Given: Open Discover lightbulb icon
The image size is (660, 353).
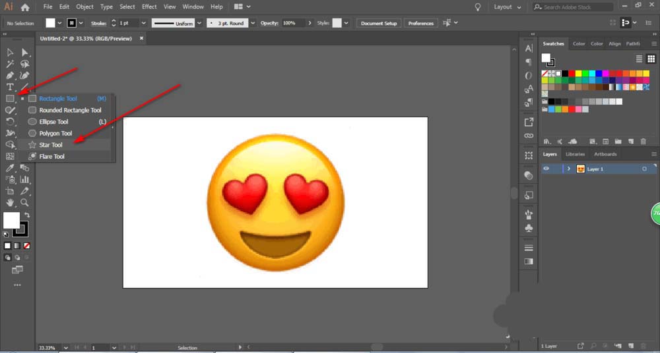Looking at the screenshot, I should pos(477,7).
